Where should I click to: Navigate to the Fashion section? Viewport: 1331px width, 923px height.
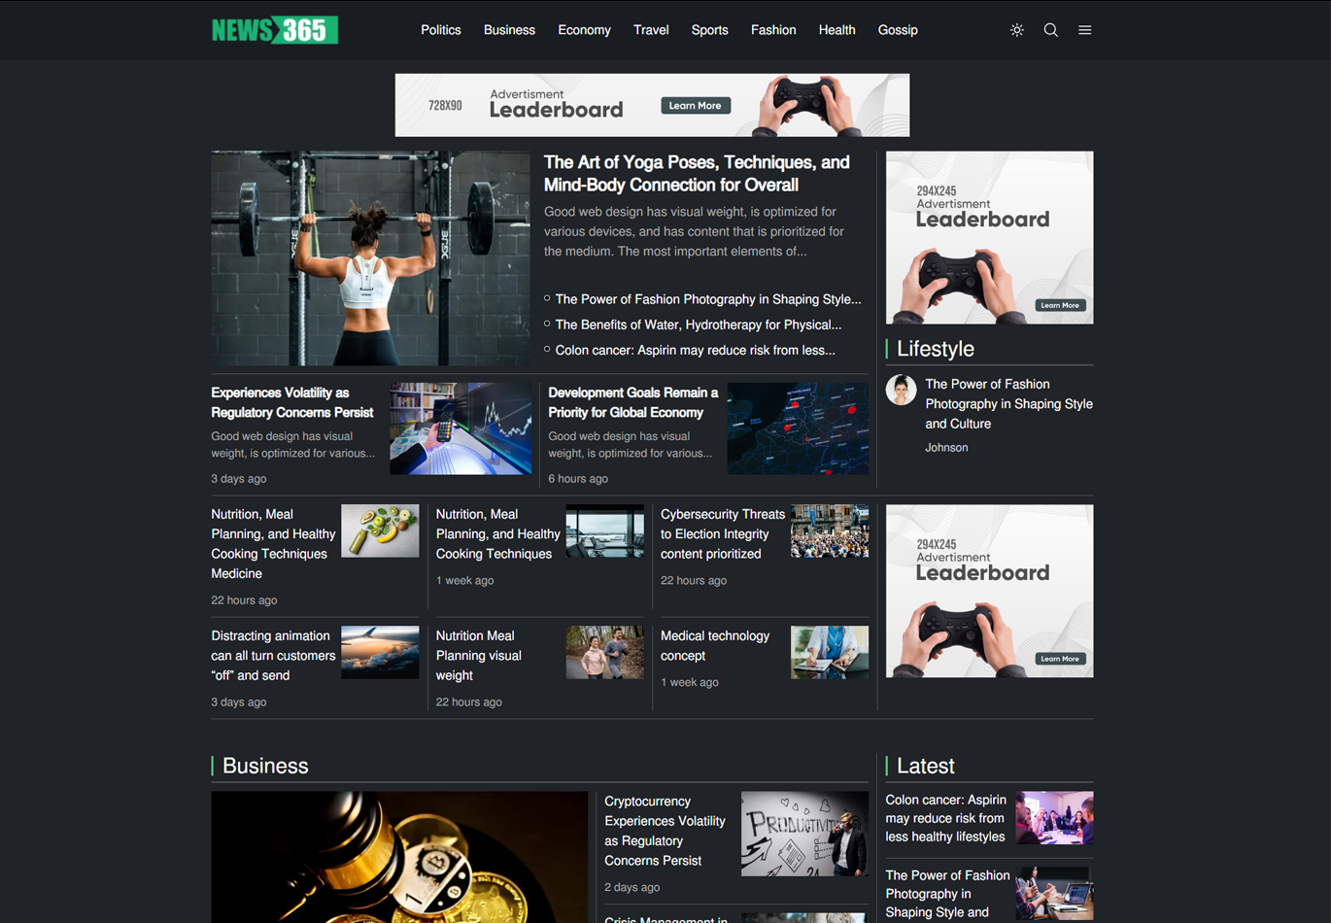coord(773,30)
